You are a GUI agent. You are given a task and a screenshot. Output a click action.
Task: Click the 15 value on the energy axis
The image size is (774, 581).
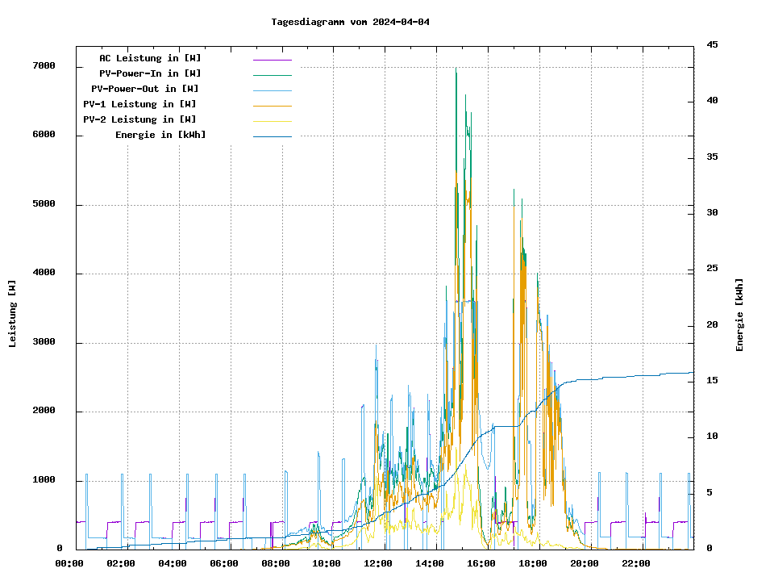712,380
